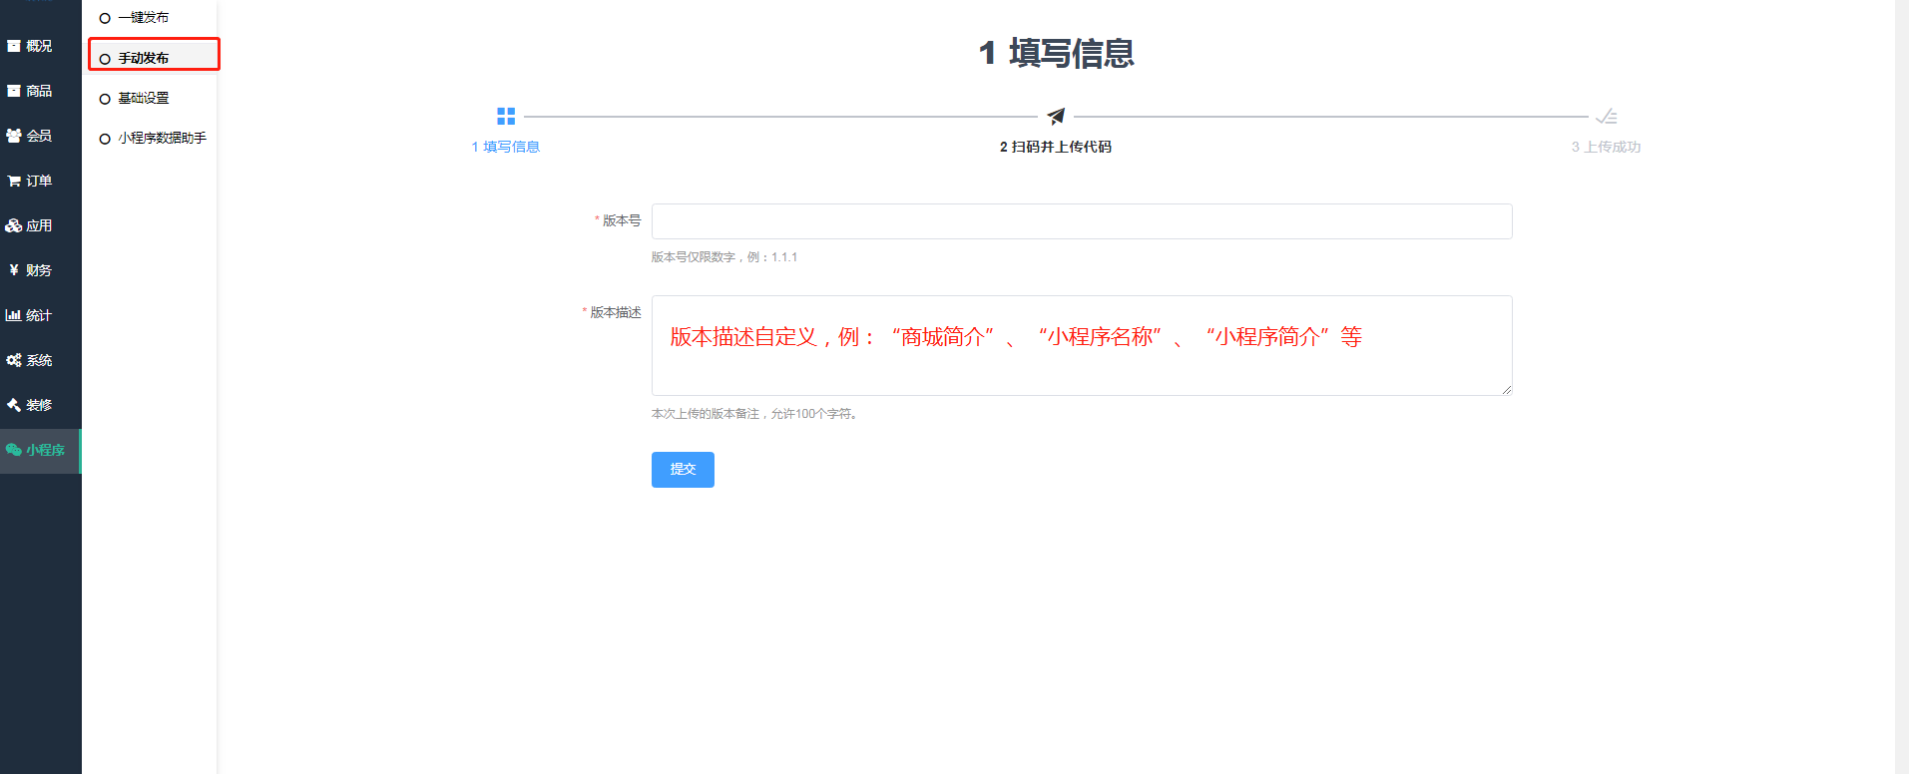This screenshot has width=1909, height=774.
Task: Focus the 版本描述 textarea
Action: [1082, 345]
